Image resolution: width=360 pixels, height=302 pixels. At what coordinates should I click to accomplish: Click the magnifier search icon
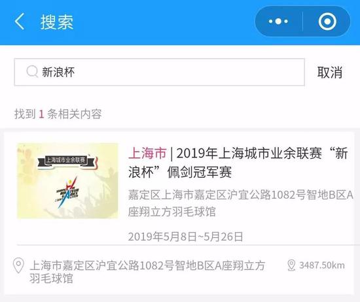pos(32,72)
